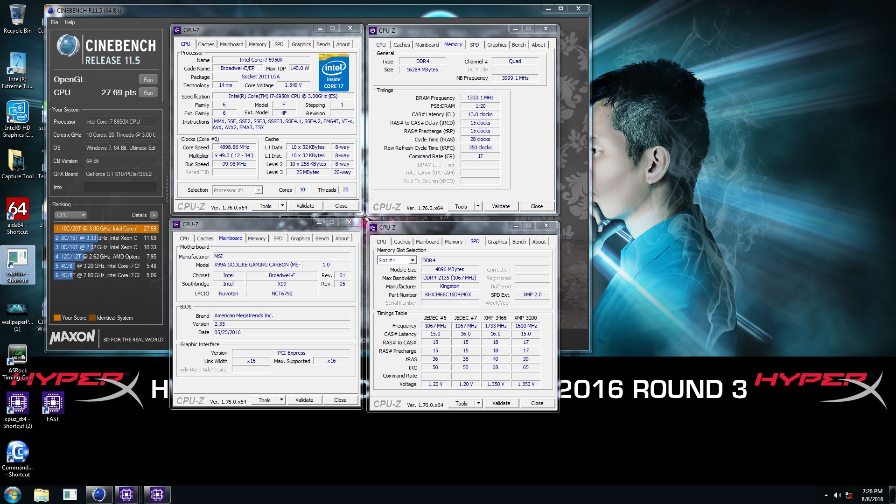Switch to Caches tab in CPU tab window
Viewport: 896px width, 504px height.
tap(206, 44)
